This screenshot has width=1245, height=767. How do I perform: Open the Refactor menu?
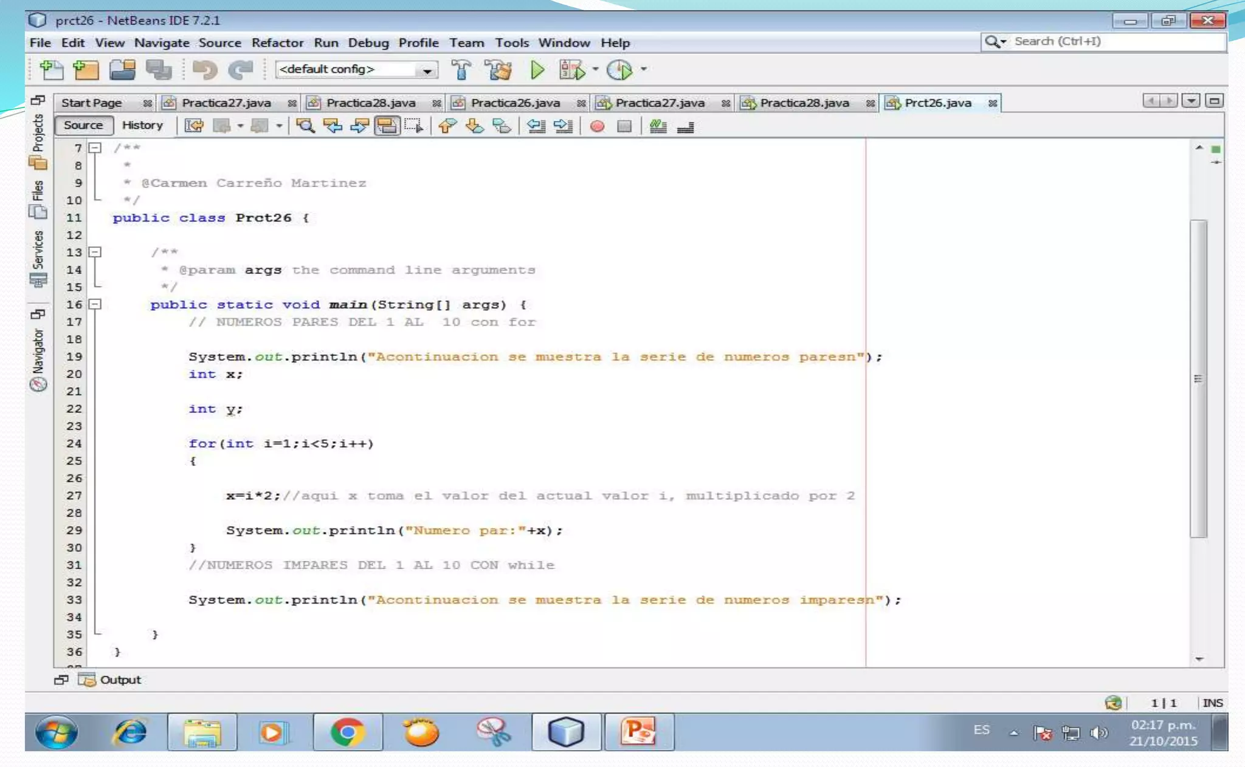coord(277,43)
